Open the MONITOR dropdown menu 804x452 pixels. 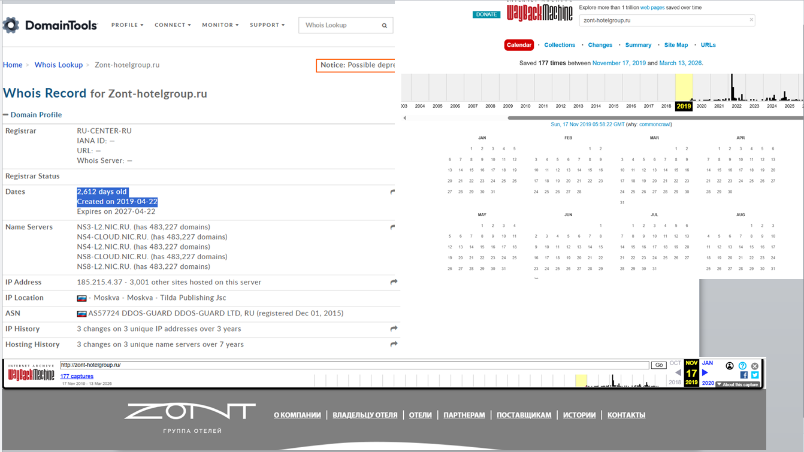coord(220,25)
